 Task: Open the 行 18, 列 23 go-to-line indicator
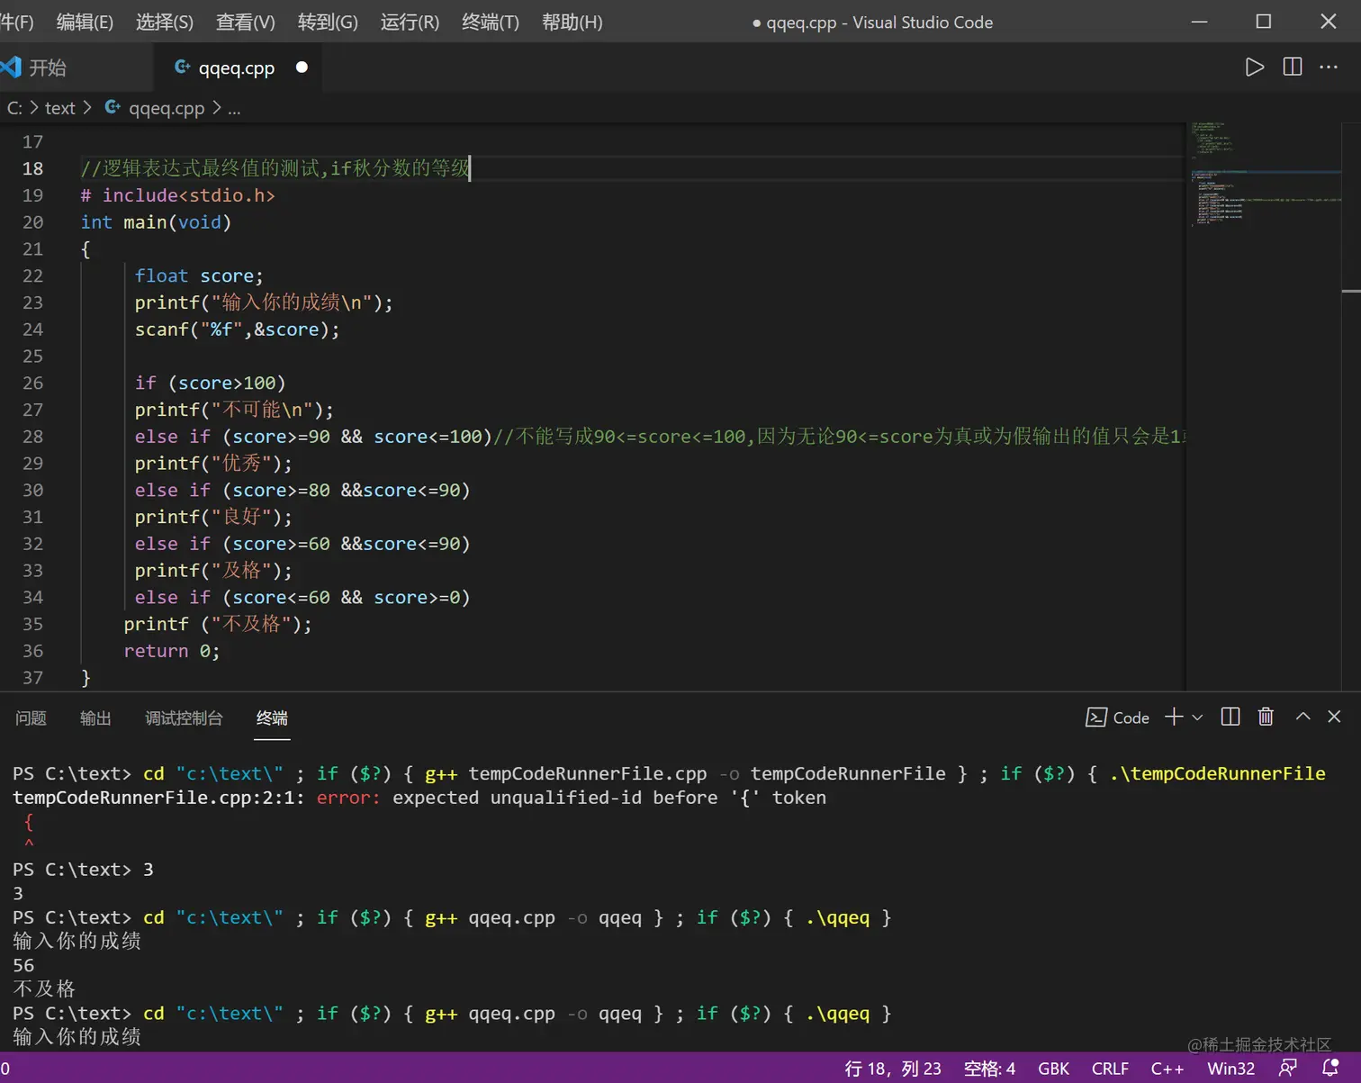click(x=892, y=1069)
